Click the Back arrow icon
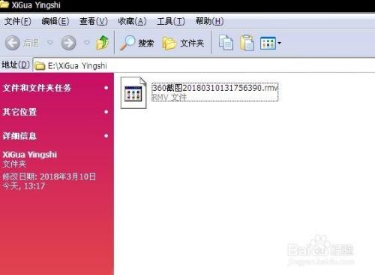The width and height of the screenshot is (375, 275). pos(13,43)
